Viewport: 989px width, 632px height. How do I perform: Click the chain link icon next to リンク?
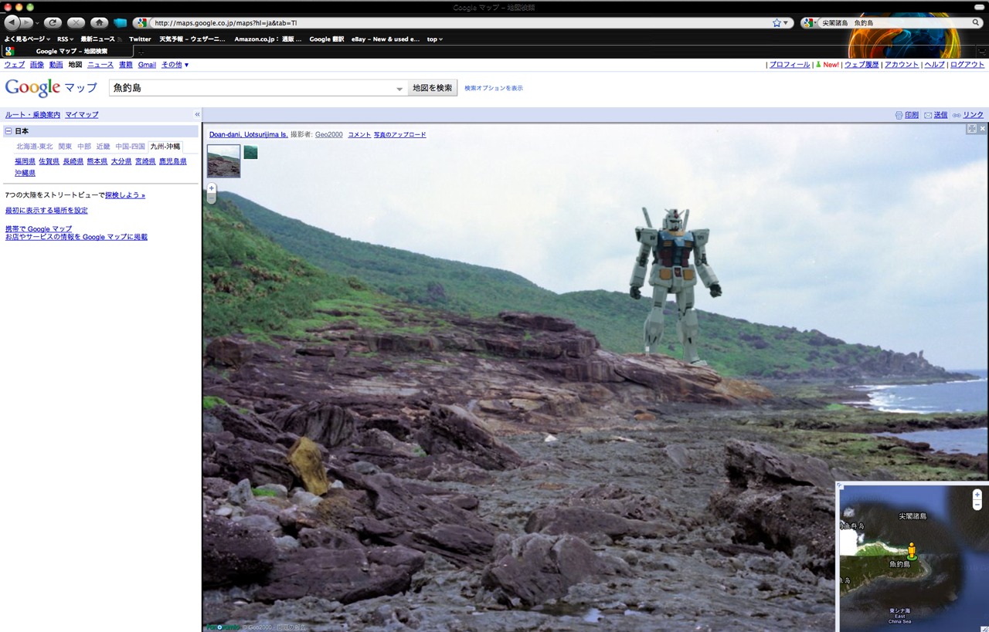click(957, 115)
